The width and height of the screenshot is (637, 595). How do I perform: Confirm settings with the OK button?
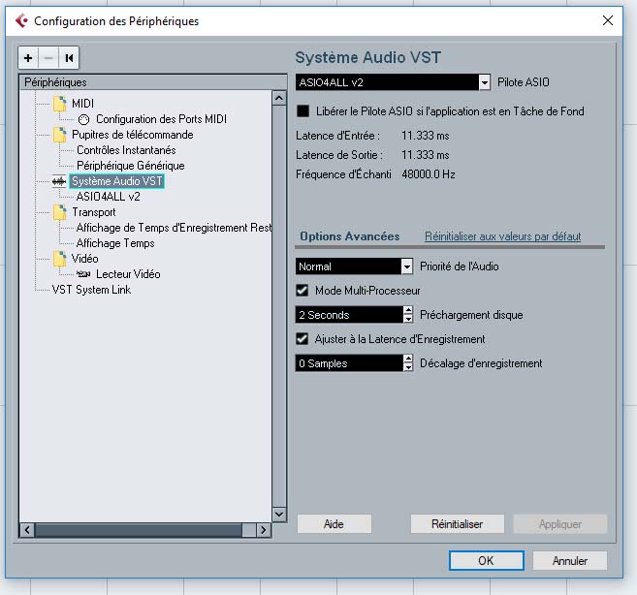486,560
